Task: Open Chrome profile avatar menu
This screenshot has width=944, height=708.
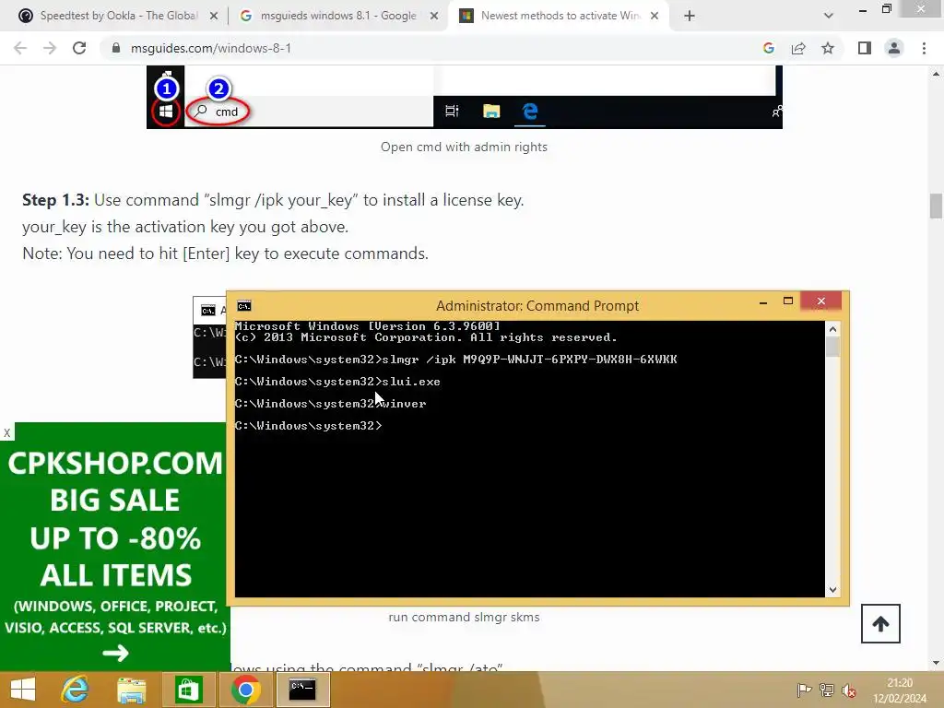Action: pos(894,48)
